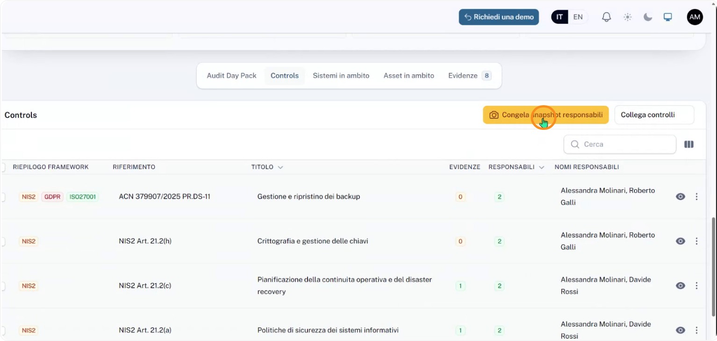Click evidence count in the Crittografia row
This screenshot has height=341, width=717.
[x=460, y=241]
